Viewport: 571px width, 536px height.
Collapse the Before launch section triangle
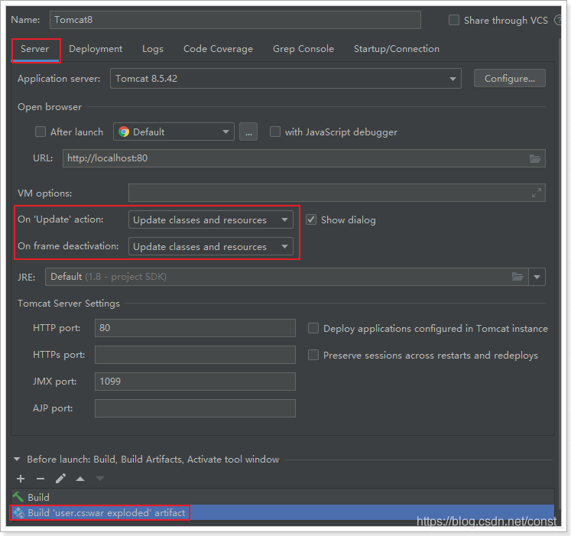click(17, 459)
